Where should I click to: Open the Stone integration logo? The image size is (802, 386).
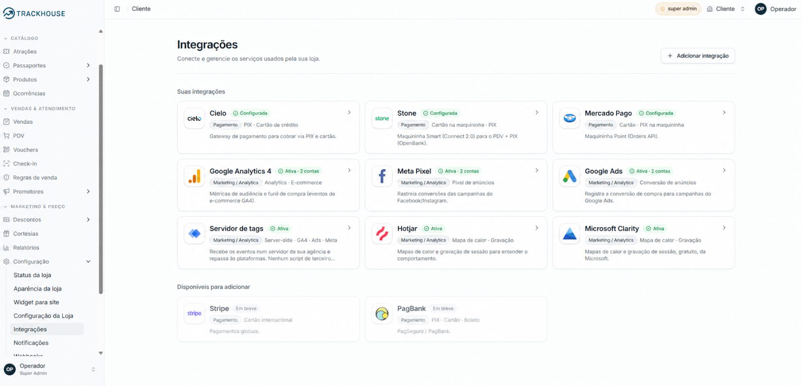point(382,119)
